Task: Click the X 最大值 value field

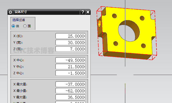Action: point(71,84)
